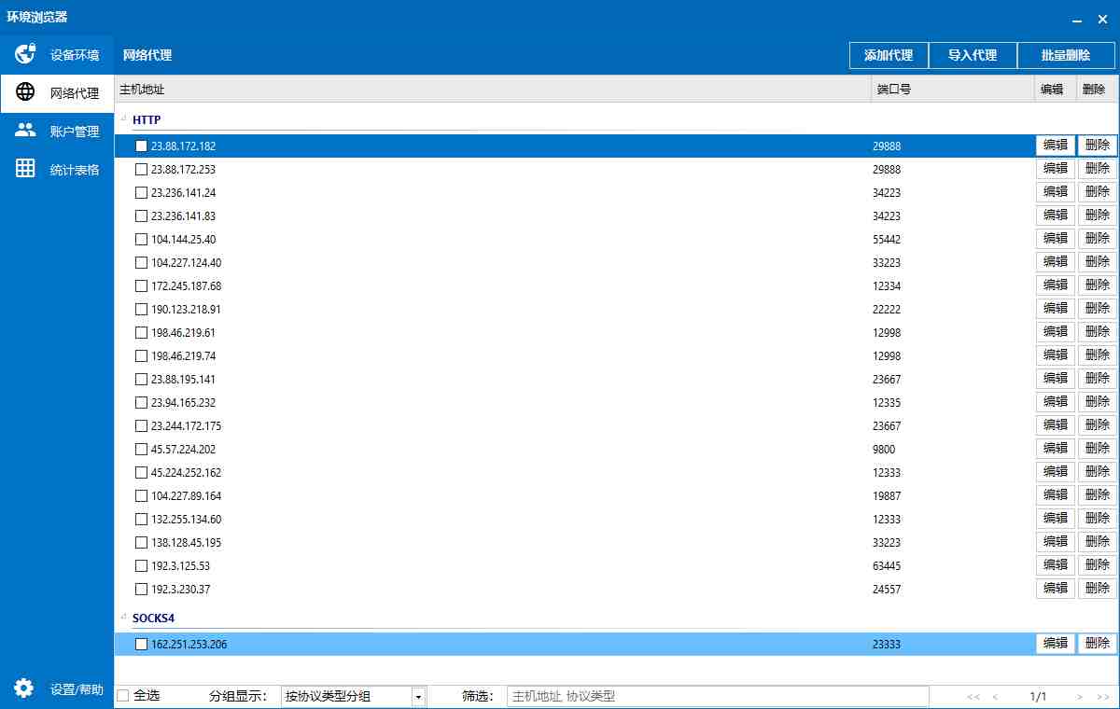Edit proxy 23.236.141.83
The width and height of the screenshot is (1120, 709).
click(1056, 215)
